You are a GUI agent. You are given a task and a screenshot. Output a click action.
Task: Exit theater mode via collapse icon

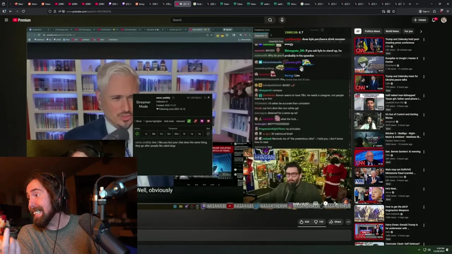coord(335,204)
